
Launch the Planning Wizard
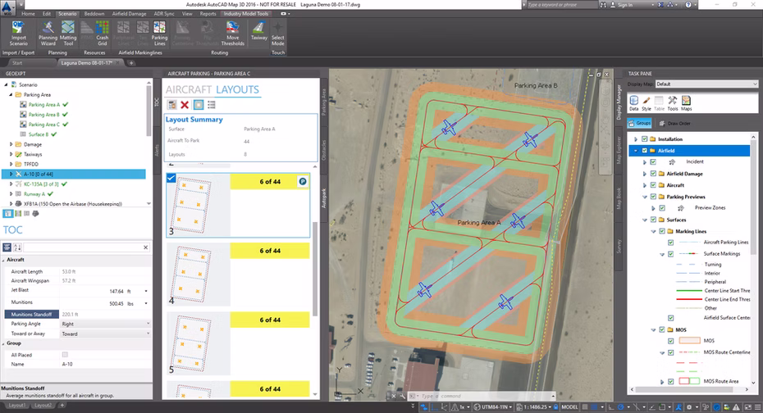pyautogui.click(x=48, y=33)
